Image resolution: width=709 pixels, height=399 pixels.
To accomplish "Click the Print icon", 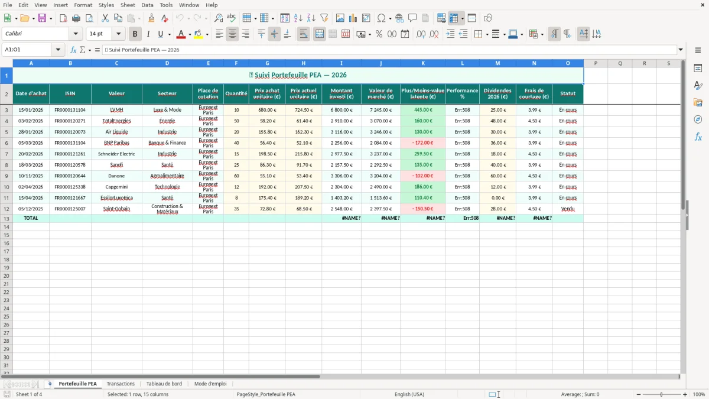I will point(76,18).
